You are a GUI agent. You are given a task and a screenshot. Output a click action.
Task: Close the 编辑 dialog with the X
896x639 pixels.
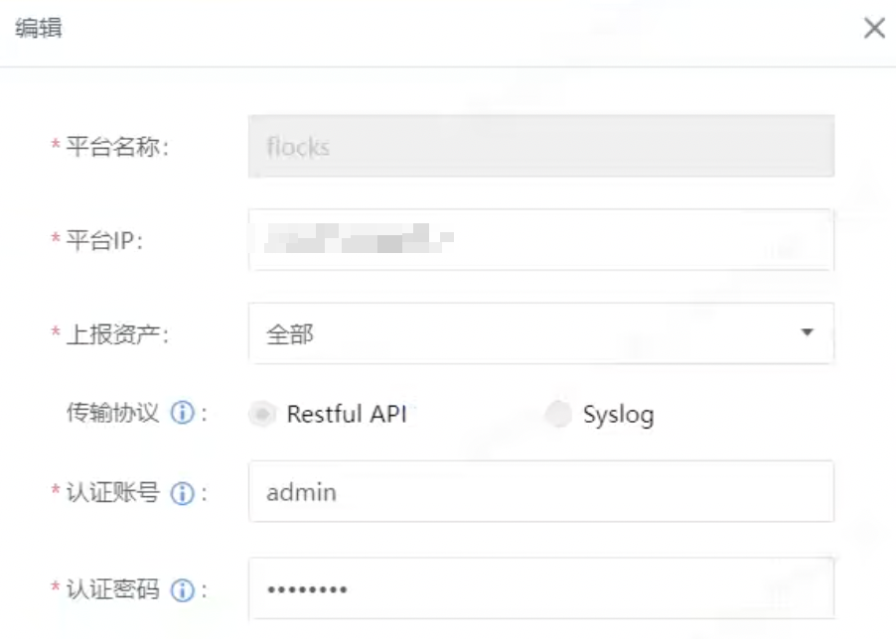click(874, 28)
